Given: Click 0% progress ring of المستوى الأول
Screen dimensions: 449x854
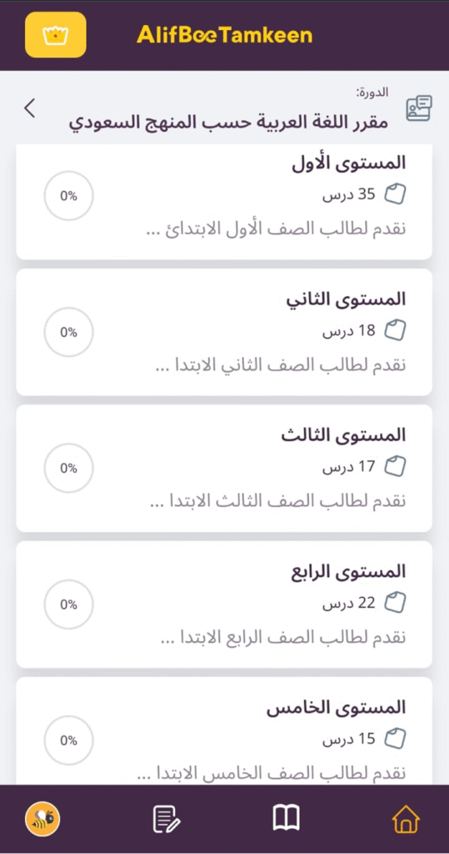Looking at the screenshot, I should pos(69,196).
